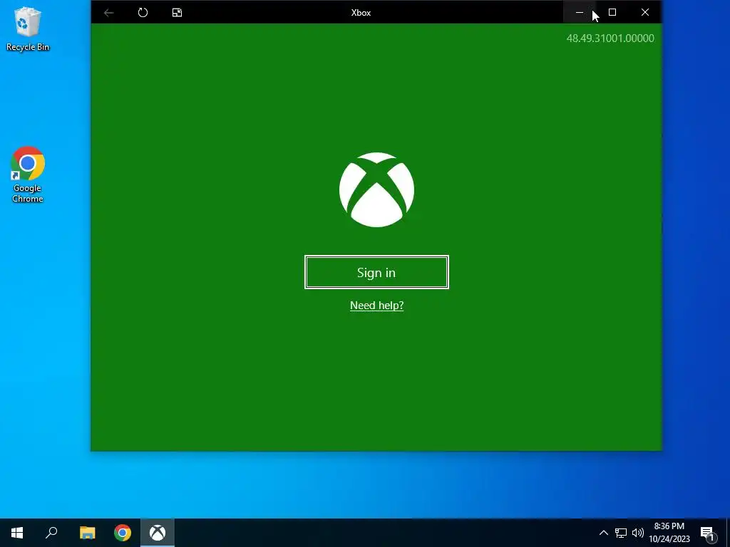Launch Chrome from the taskbar
The width and height of the screenshot is (730, 547).
click(x=123, y=533)
